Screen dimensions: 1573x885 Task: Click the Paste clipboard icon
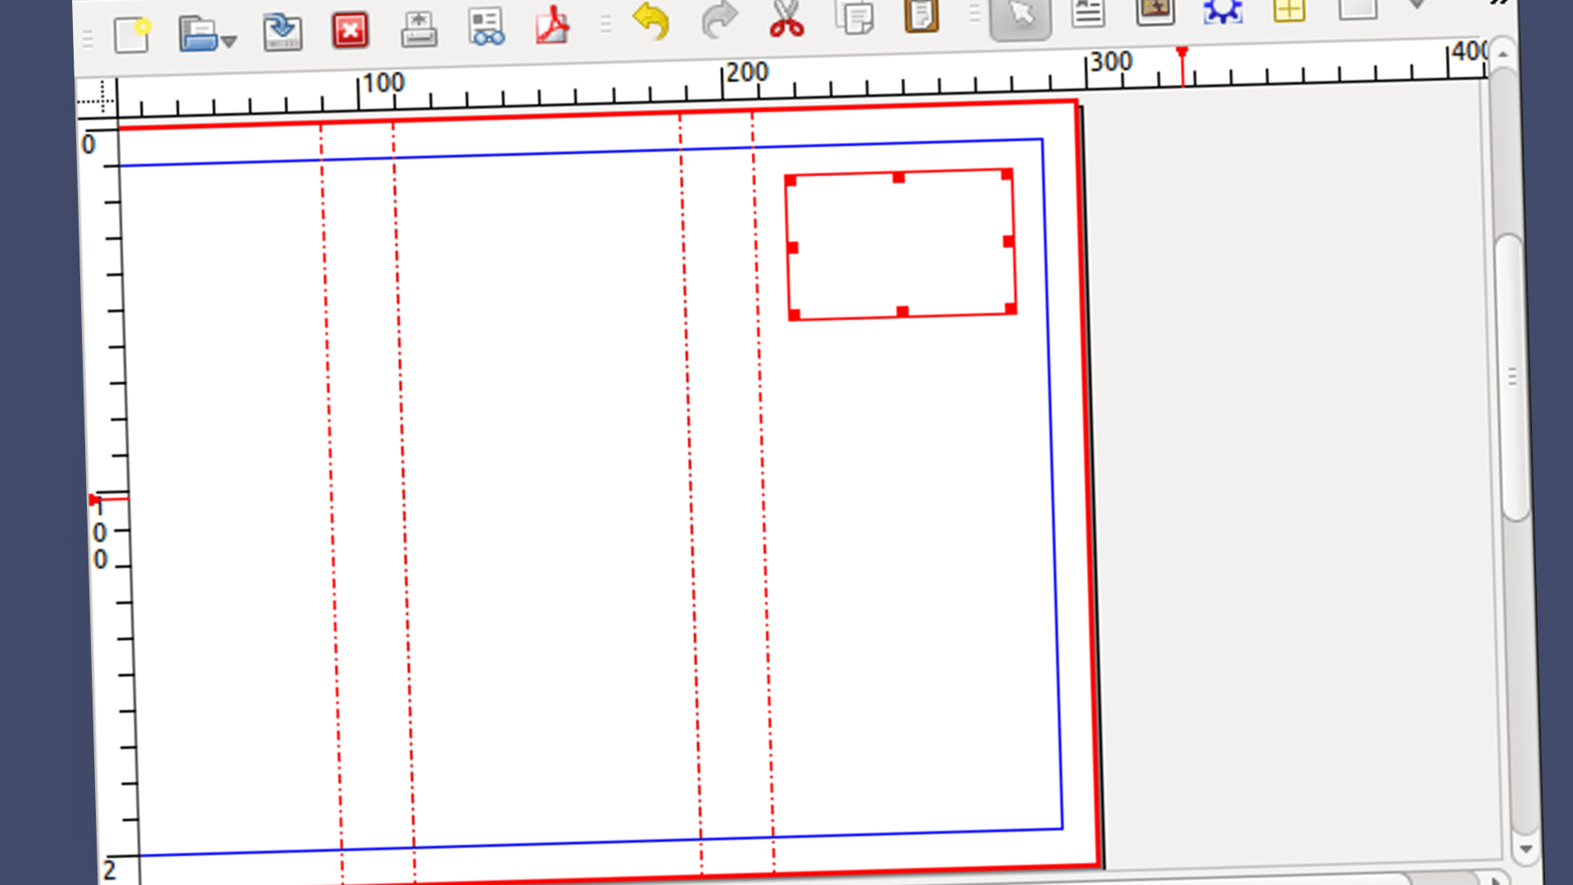pyautogui.click(x=921, y=15)
